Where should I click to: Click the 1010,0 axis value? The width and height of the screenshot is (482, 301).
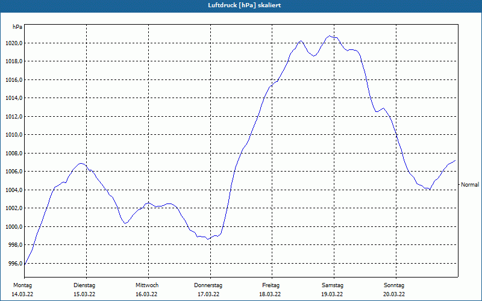point(14,134)
